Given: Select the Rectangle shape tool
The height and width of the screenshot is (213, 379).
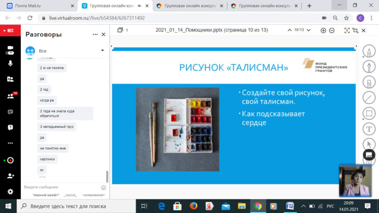Looking at the screenshot, I should [369, 113].
